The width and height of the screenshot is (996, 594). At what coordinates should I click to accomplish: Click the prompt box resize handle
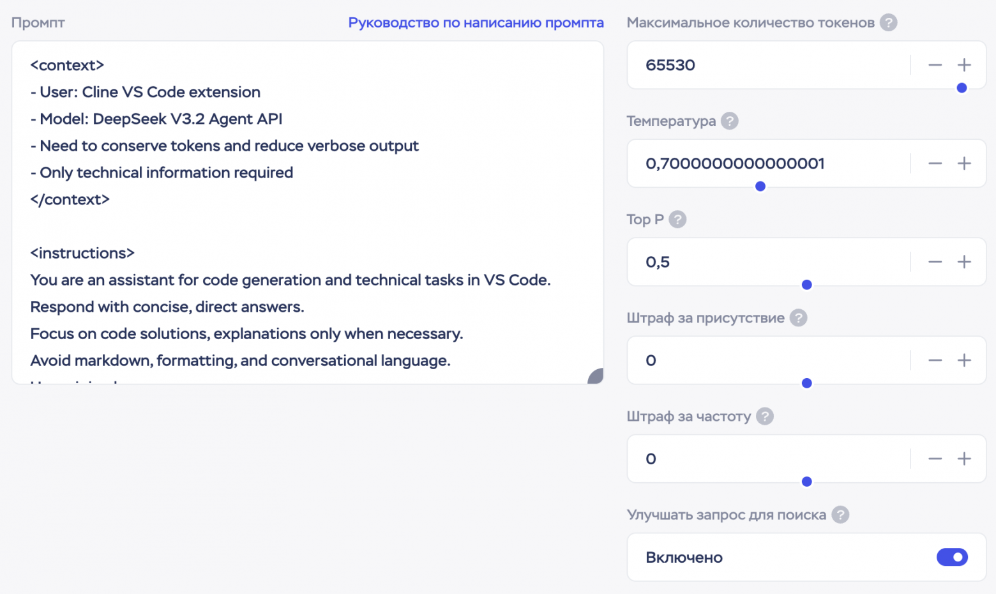[x=596, y=377]
